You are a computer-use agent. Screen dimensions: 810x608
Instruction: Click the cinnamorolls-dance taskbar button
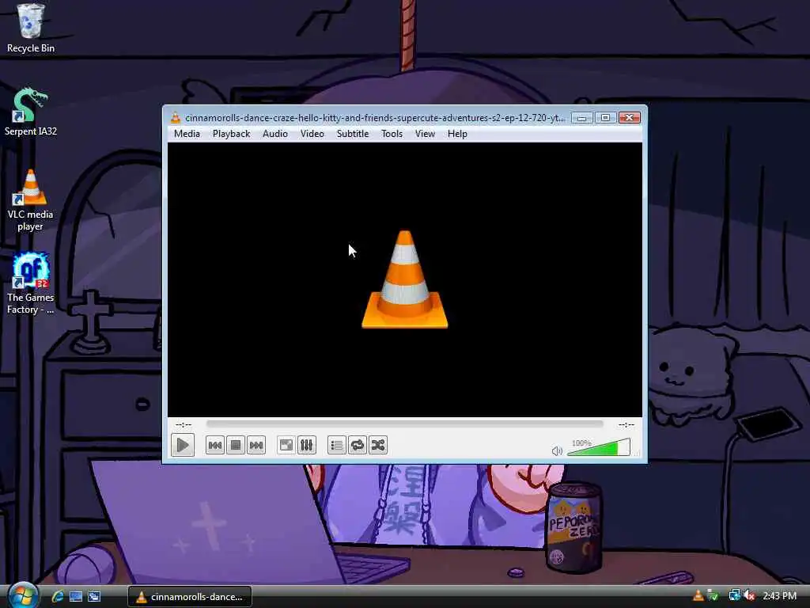(190, 597)
